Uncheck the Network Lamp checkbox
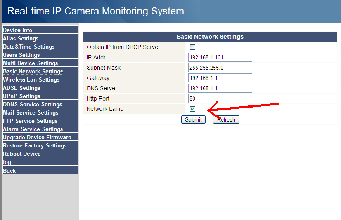The width and height of the screenshot is (341, 220). click(x=192, y=109)
